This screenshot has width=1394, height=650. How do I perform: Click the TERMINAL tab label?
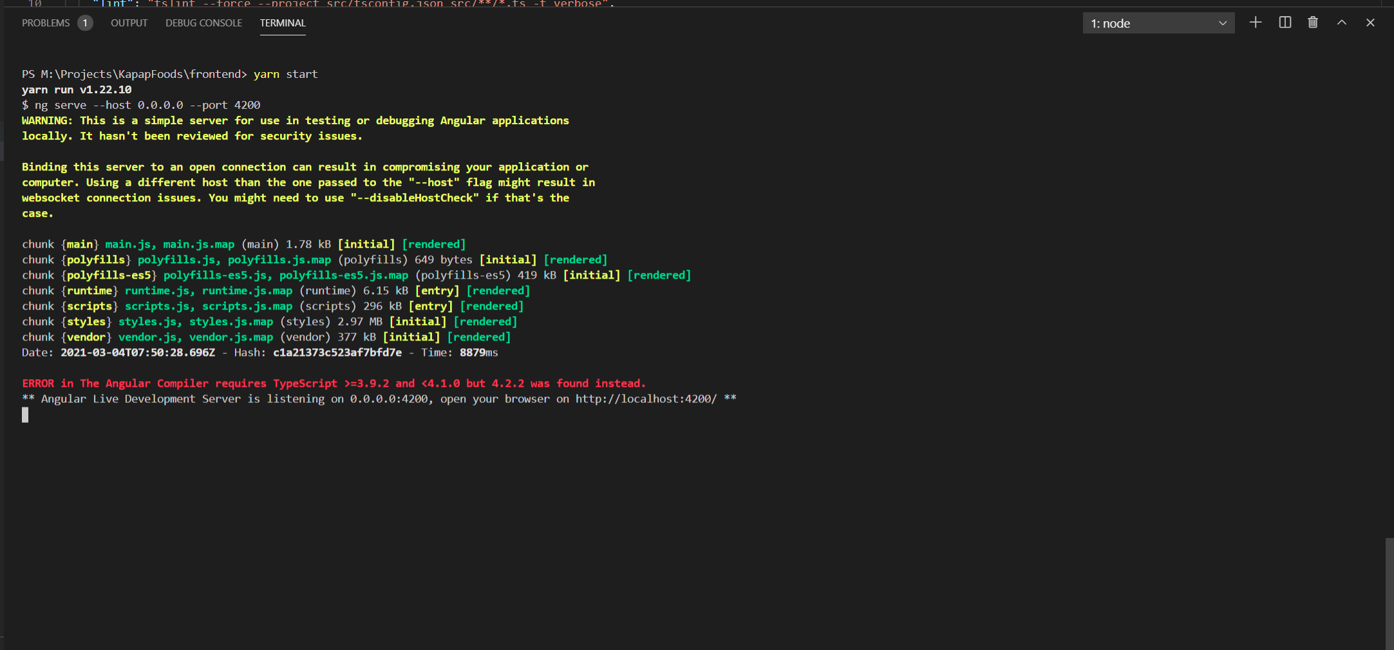[x=283, y=23]
